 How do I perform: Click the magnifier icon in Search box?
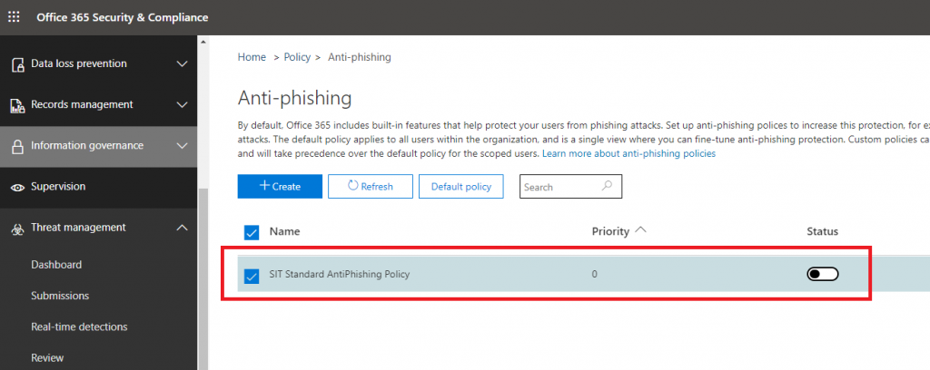click(x=607, y=186)
